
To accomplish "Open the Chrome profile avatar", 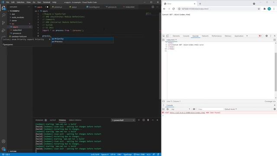I will (x=269, y=9).
